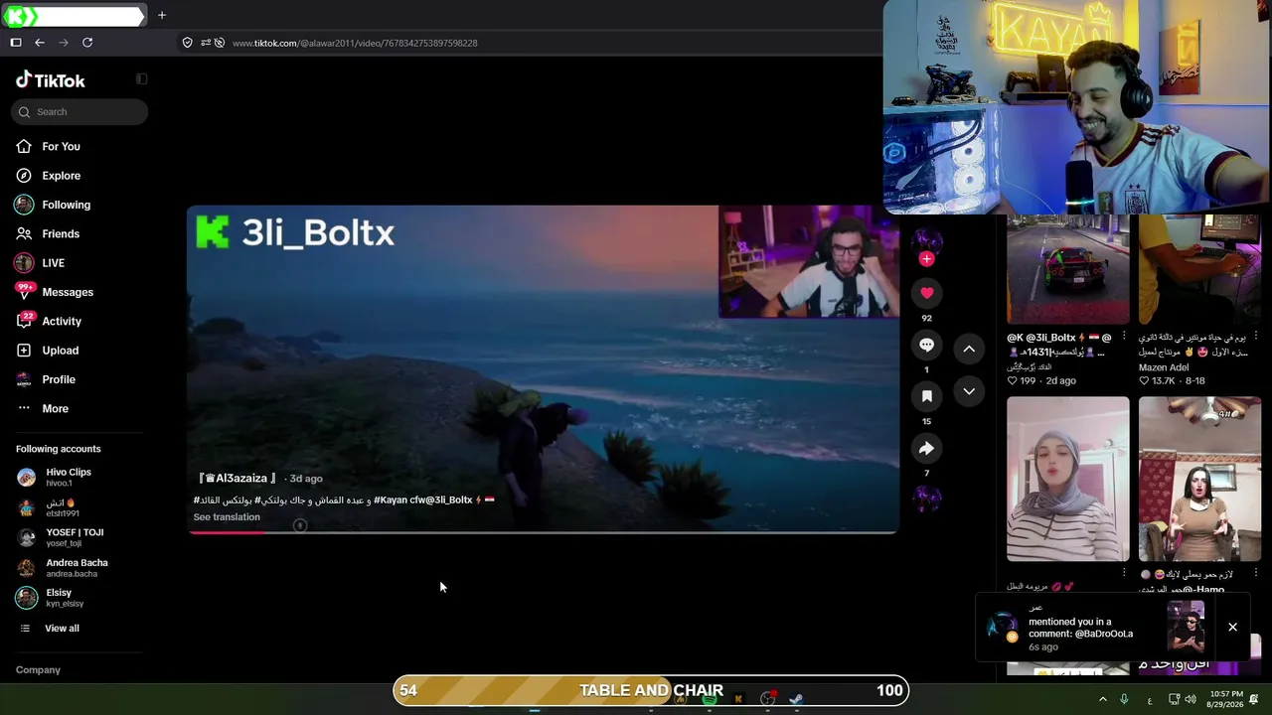
Task: Focus the TikTok Search field
Action: point(79,112)
